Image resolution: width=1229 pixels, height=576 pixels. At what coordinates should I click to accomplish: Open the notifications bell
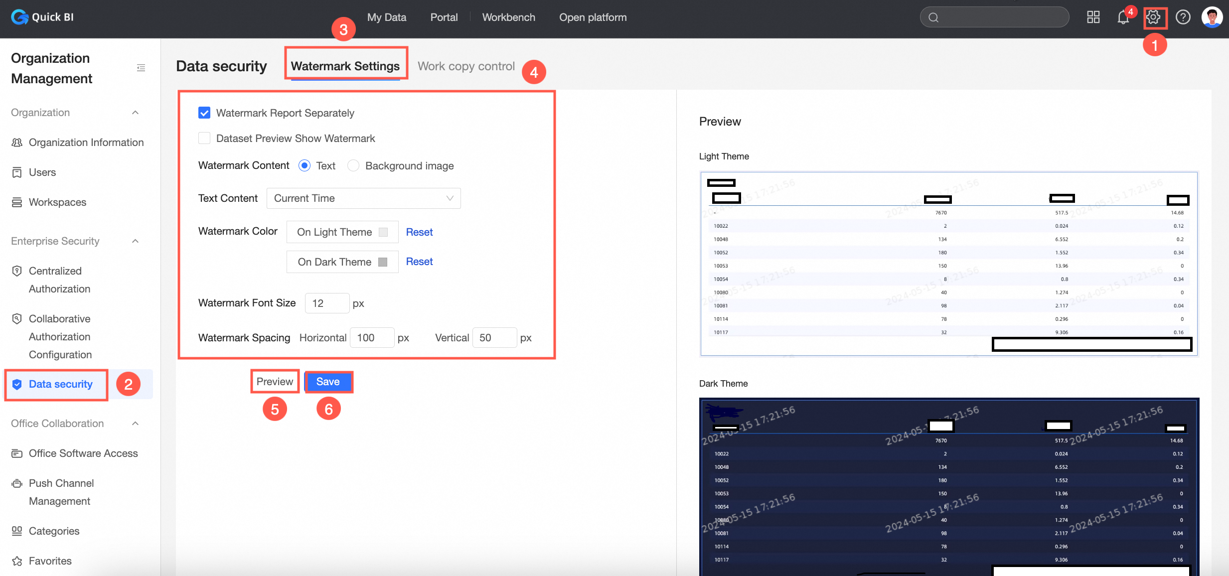(1123, 17)
